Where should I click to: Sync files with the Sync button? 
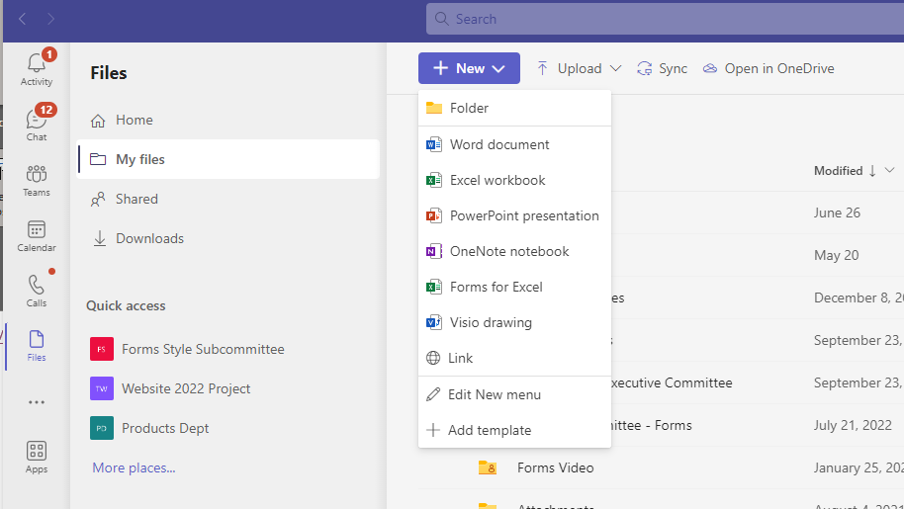click(662, 68)
